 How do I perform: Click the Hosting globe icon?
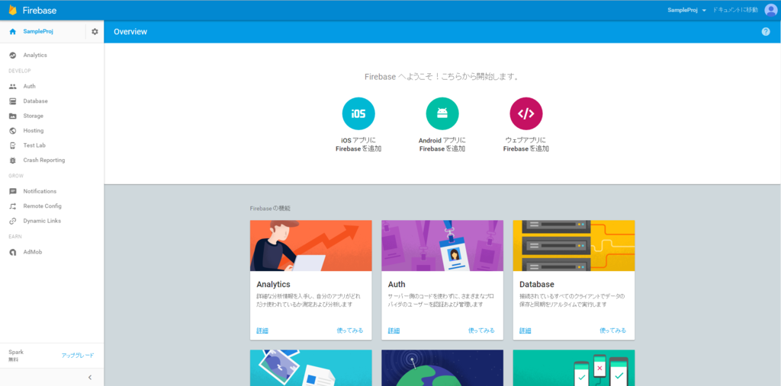point(13,131)
